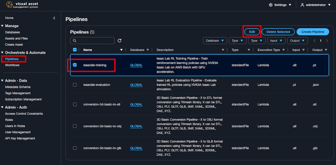Open Home in the sidebar

(9, 18)
